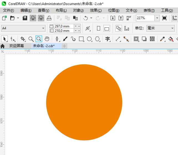This screenshot has width=178, height=155.
Task: Select the Text tool
Action: point(108,39)
